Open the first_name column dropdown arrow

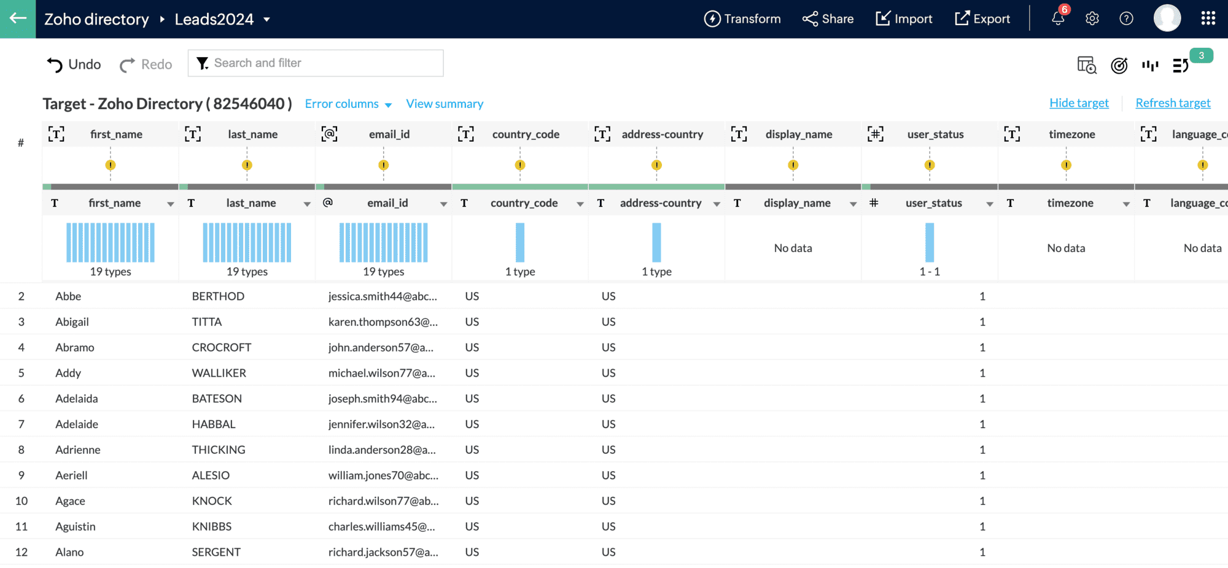coord(170,204)
